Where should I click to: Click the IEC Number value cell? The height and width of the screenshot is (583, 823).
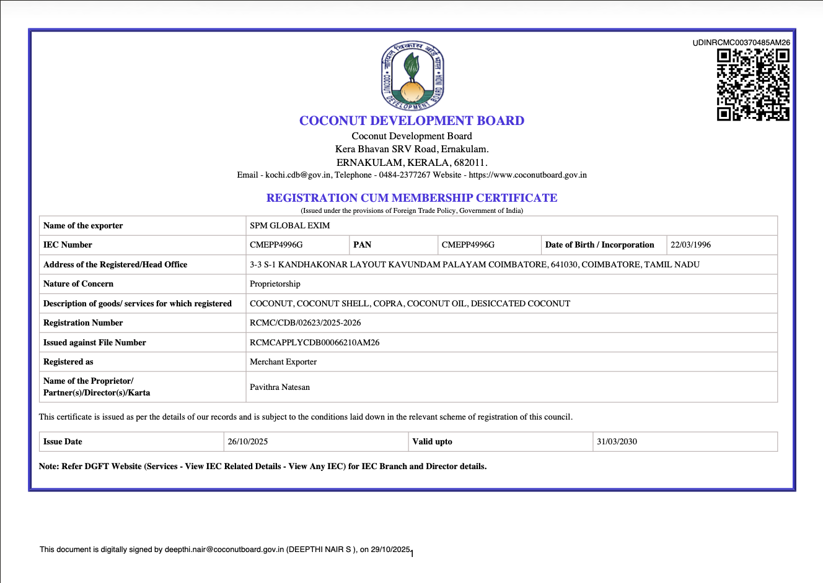[276, 245]
